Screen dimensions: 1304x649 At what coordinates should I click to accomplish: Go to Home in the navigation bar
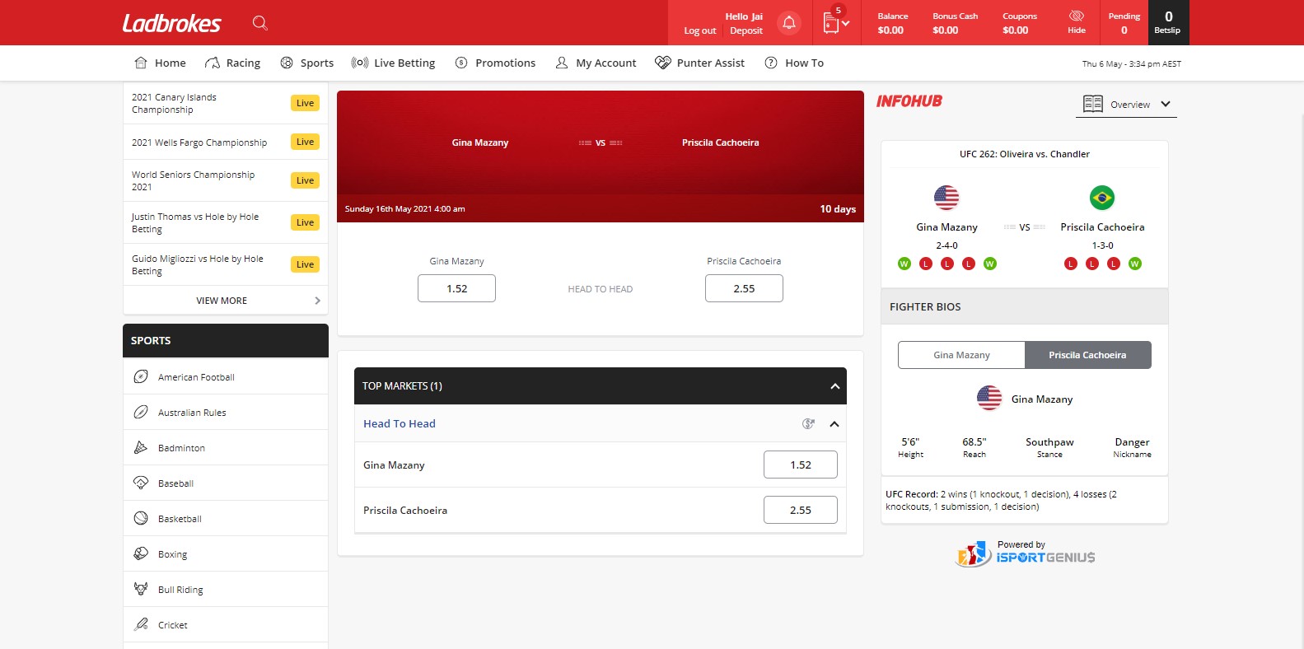click(160, 63)
